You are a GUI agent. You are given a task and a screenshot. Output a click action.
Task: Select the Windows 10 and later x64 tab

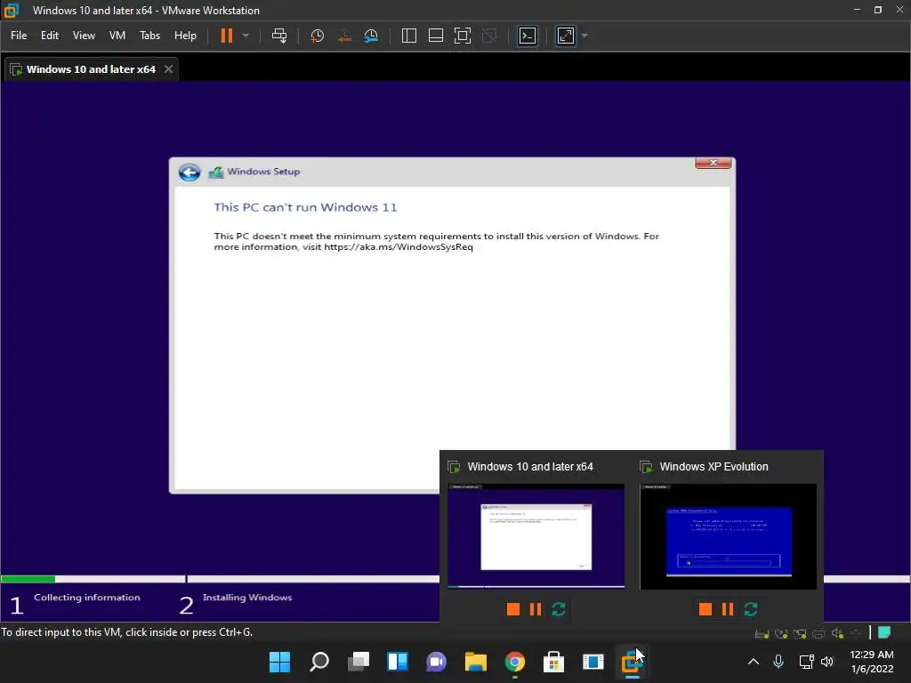pos(92,69)
